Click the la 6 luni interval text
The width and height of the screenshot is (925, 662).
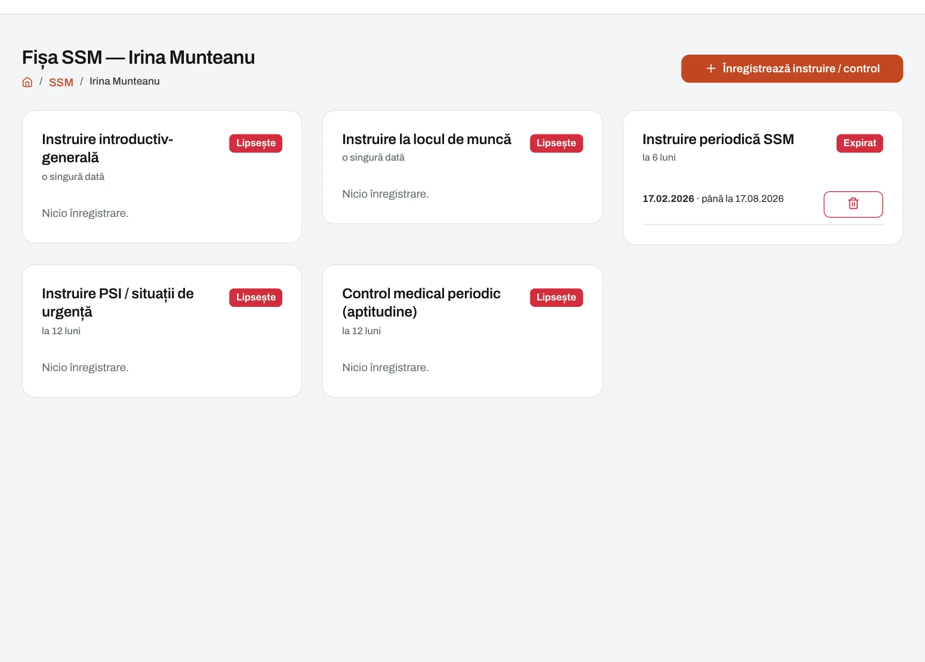pos(659,157)
